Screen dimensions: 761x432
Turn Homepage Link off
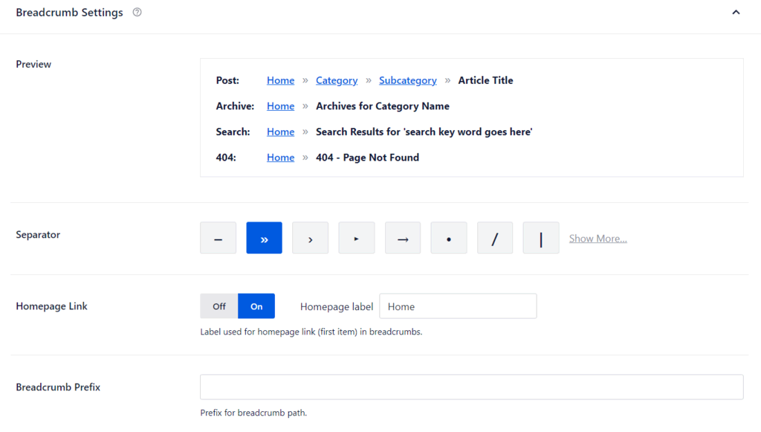pos(219,306)
